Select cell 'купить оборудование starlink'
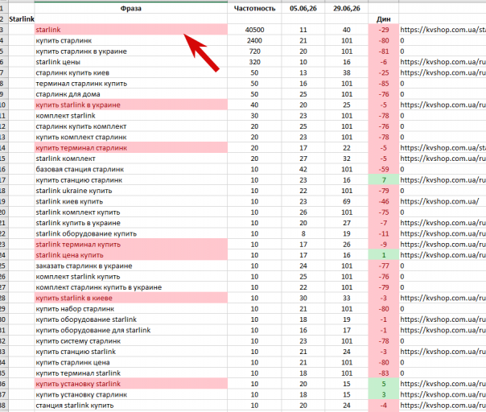 tap(131, 319)
